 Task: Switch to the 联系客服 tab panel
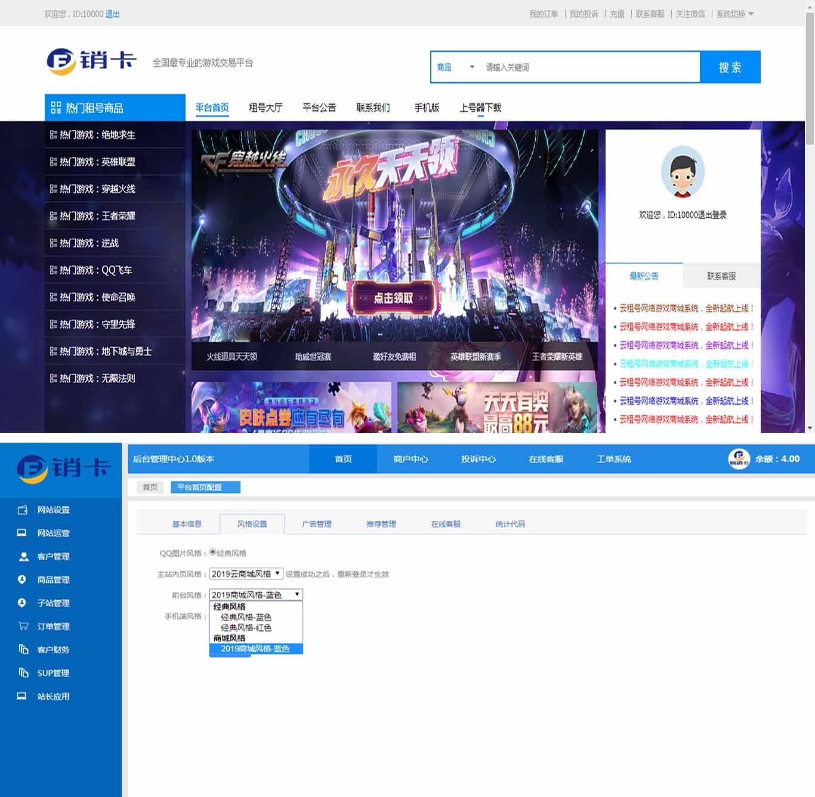[721, 276]
